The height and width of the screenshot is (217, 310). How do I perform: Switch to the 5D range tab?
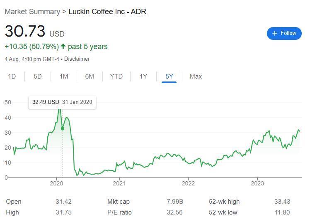point(38,76)
